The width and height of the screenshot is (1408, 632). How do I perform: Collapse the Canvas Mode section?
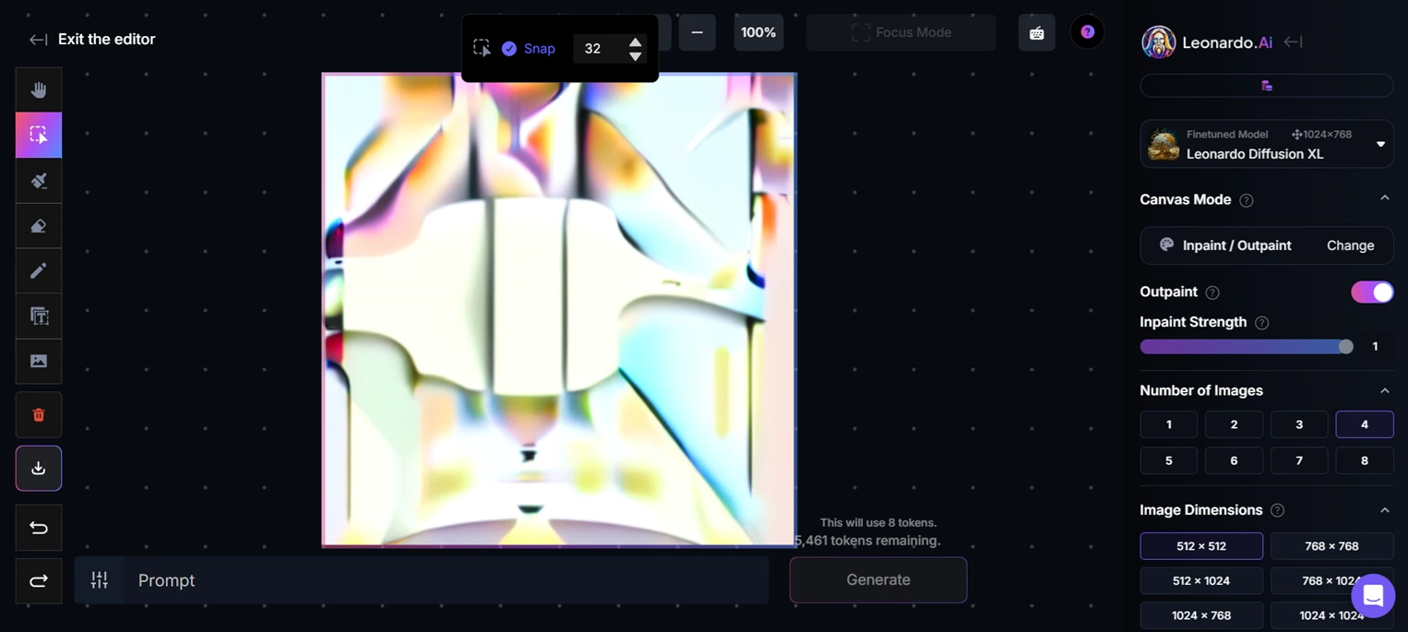click(1384, 199)
